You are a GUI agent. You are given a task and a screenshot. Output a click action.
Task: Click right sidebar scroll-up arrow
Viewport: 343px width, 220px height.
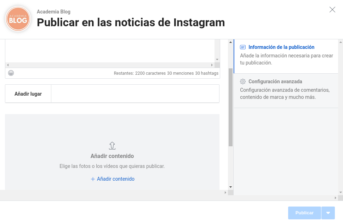[x=341, y=42]
